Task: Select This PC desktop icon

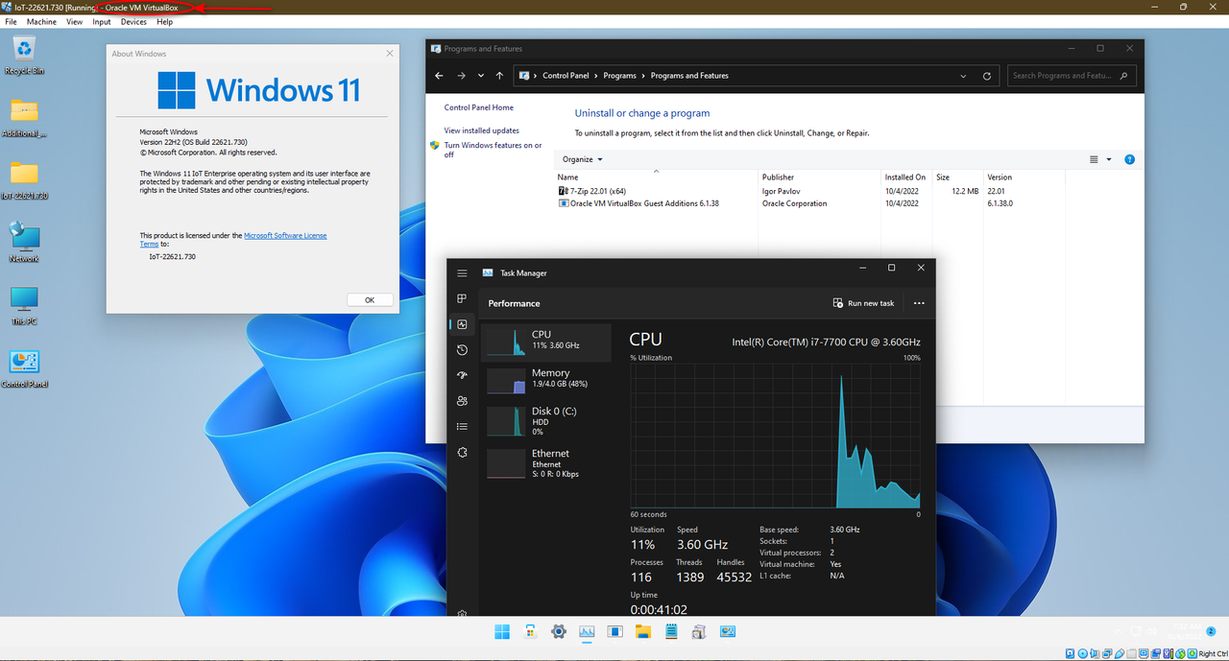Action: coord(24,305)
